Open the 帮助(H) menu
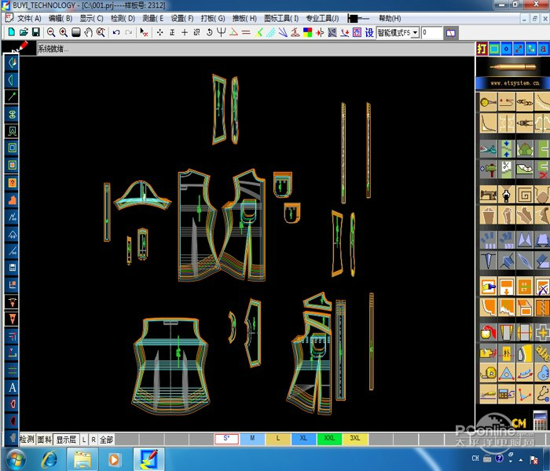Viewport: 550px width, 471px height. coord(390,18)
